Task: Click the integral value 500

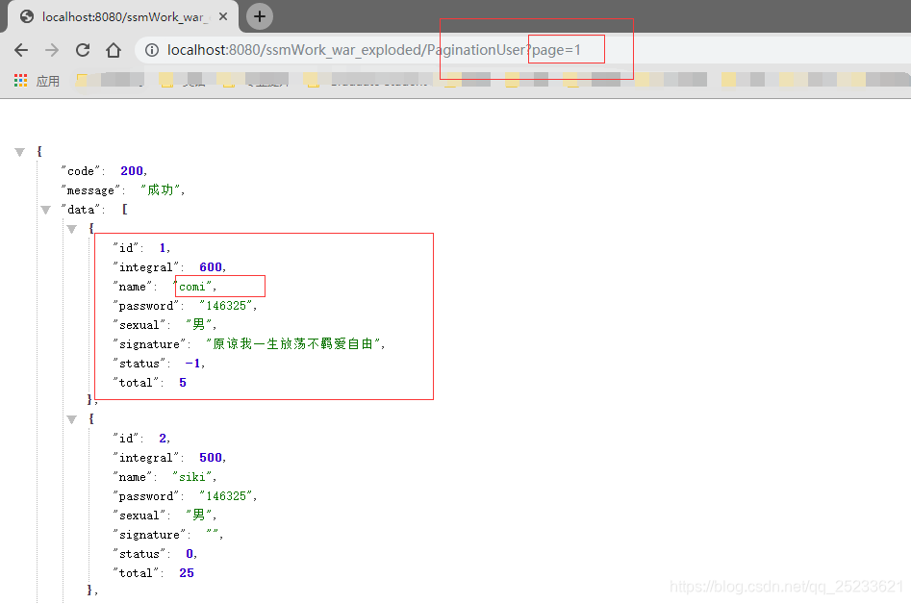Action: point(211,458)
